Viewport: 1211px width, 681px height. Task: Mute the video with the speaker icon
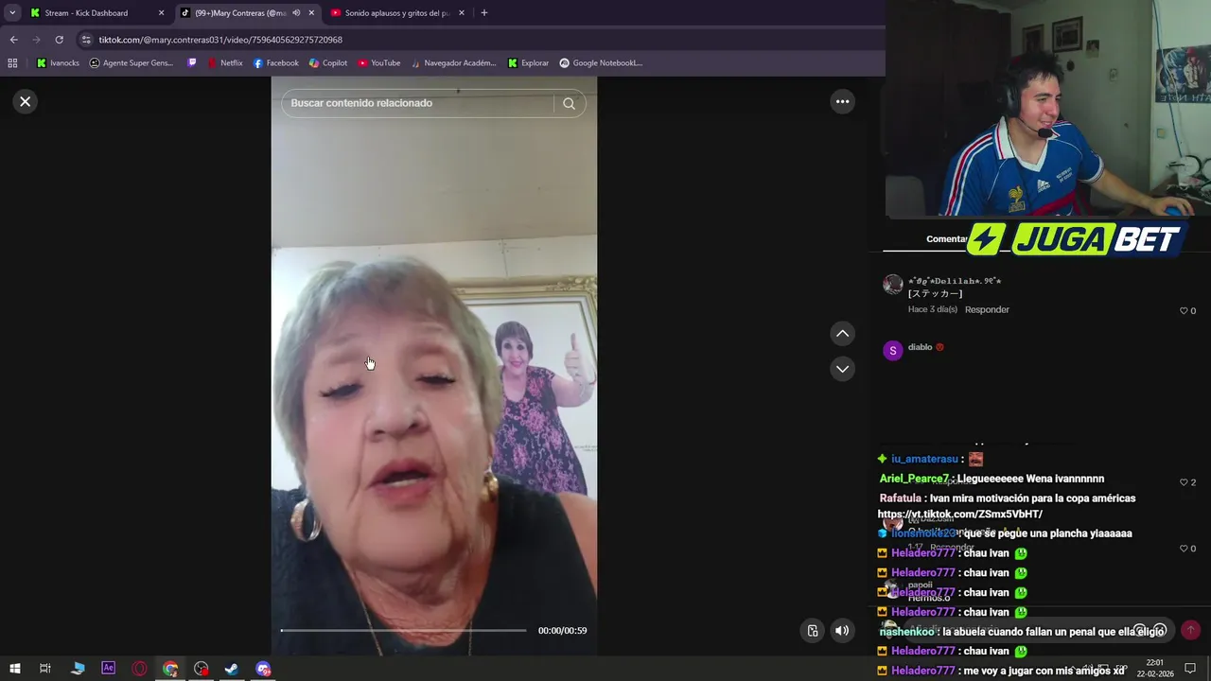(x=842, y=631)
